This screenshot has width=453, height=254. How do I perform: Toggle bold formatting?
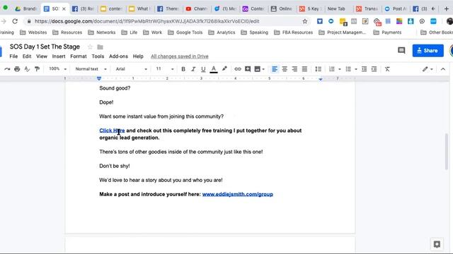[x=183, y=69]
